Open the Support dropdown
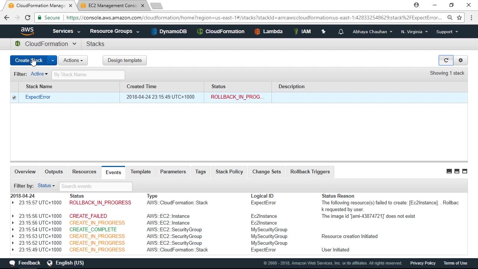This screenshot has width=478, height=269. [x=447, y=32]
